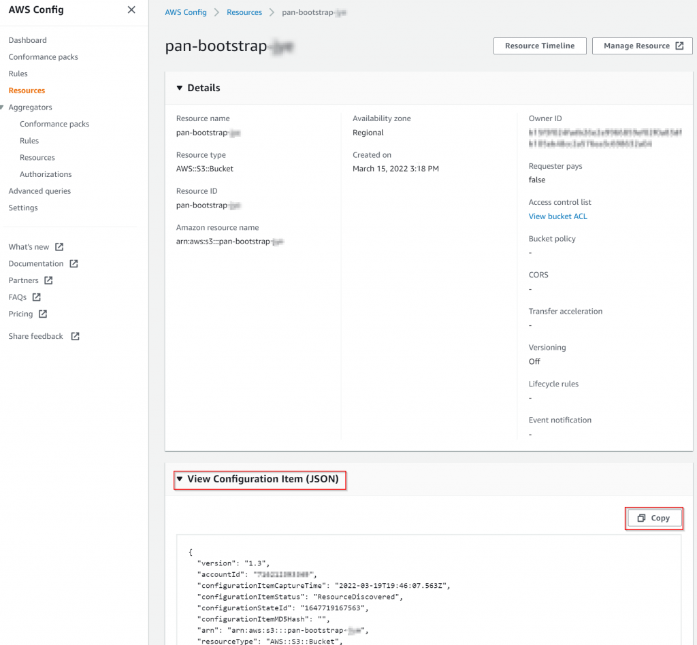
Task: Click external-link icon beside Pricing
Action: click(x=43, y=314)
